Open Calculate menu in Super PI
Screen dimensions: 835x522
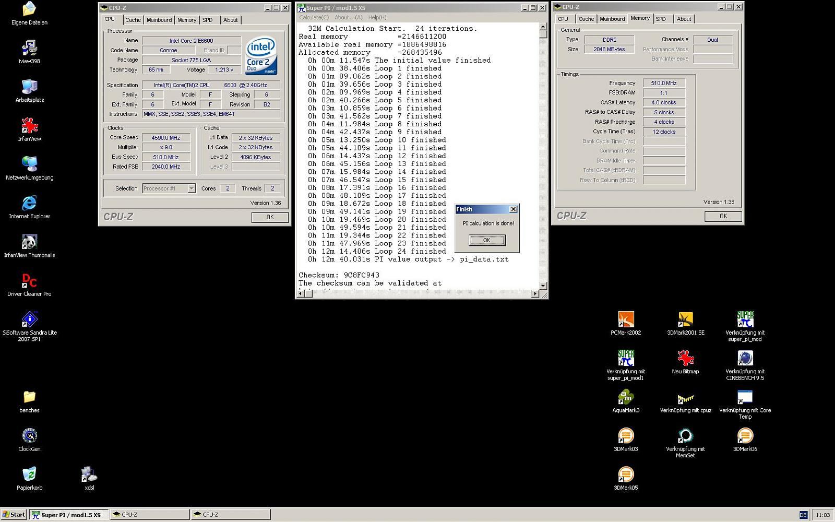click(314, 17)
